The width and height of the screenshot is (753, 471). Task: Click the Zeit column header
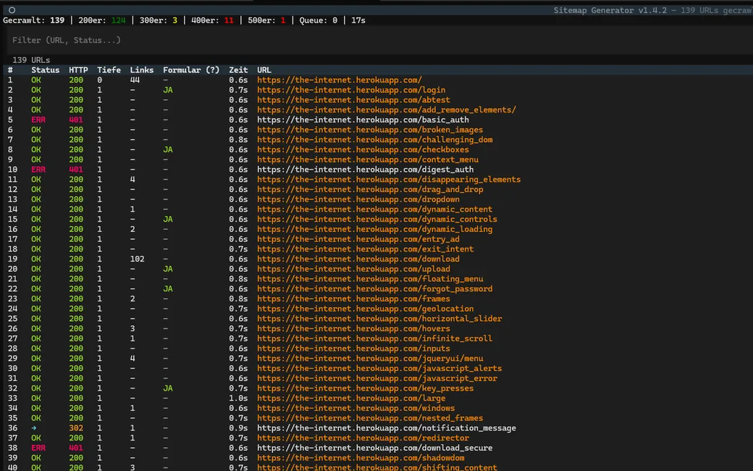tap(238, 70)
